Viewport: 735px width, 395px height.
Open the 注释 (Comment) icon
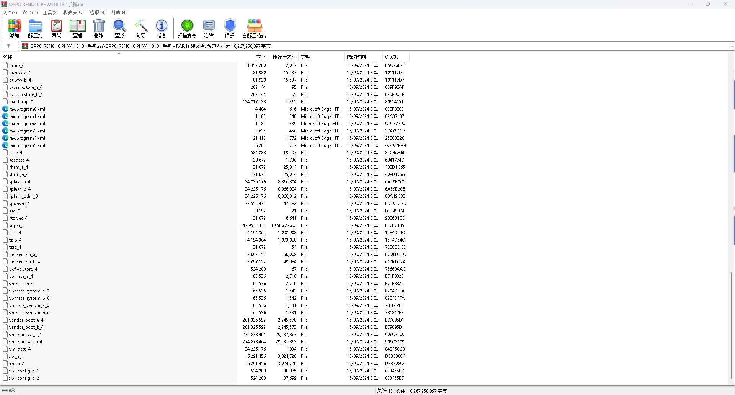pos(209,28)
